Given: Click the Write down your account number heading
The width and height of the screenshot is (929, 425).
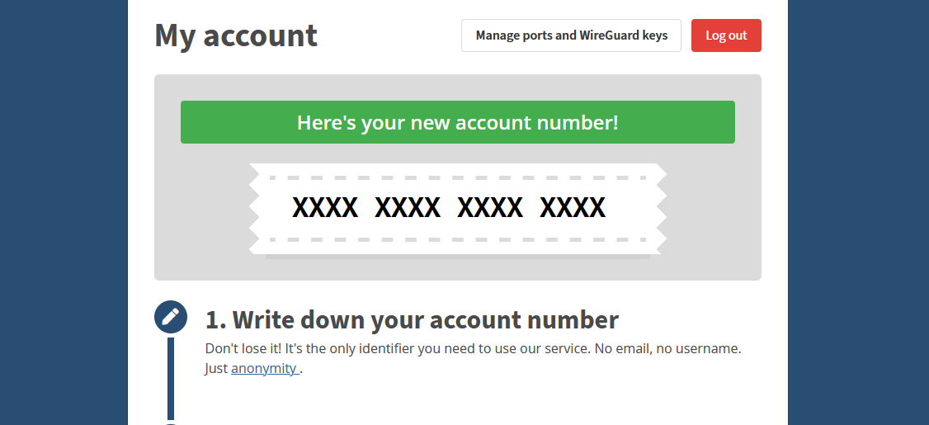Looking at the screenshot, I should [x=412, y=319].
